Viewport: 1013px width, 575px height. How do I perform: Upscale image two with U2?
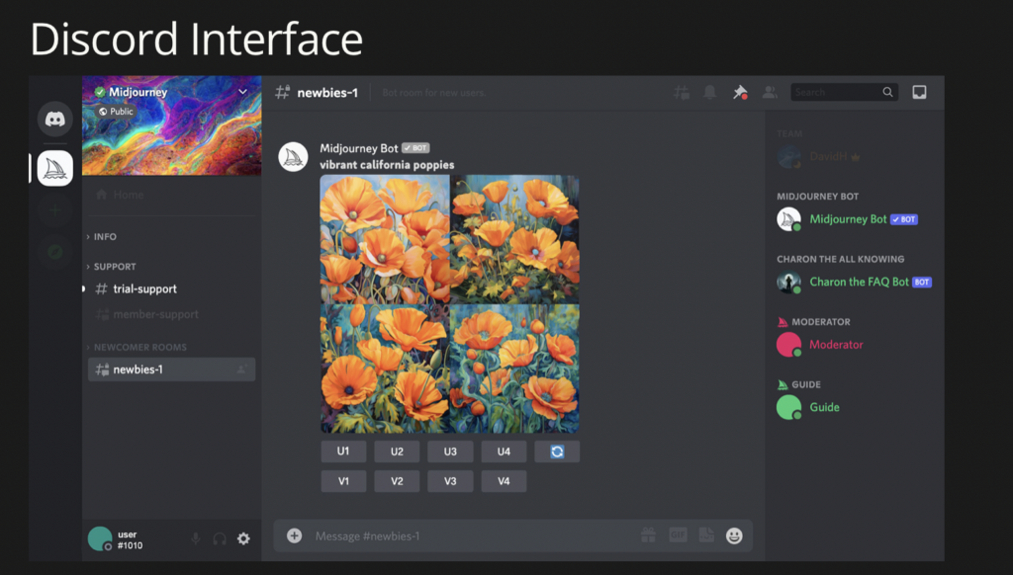tap(397, 452)
